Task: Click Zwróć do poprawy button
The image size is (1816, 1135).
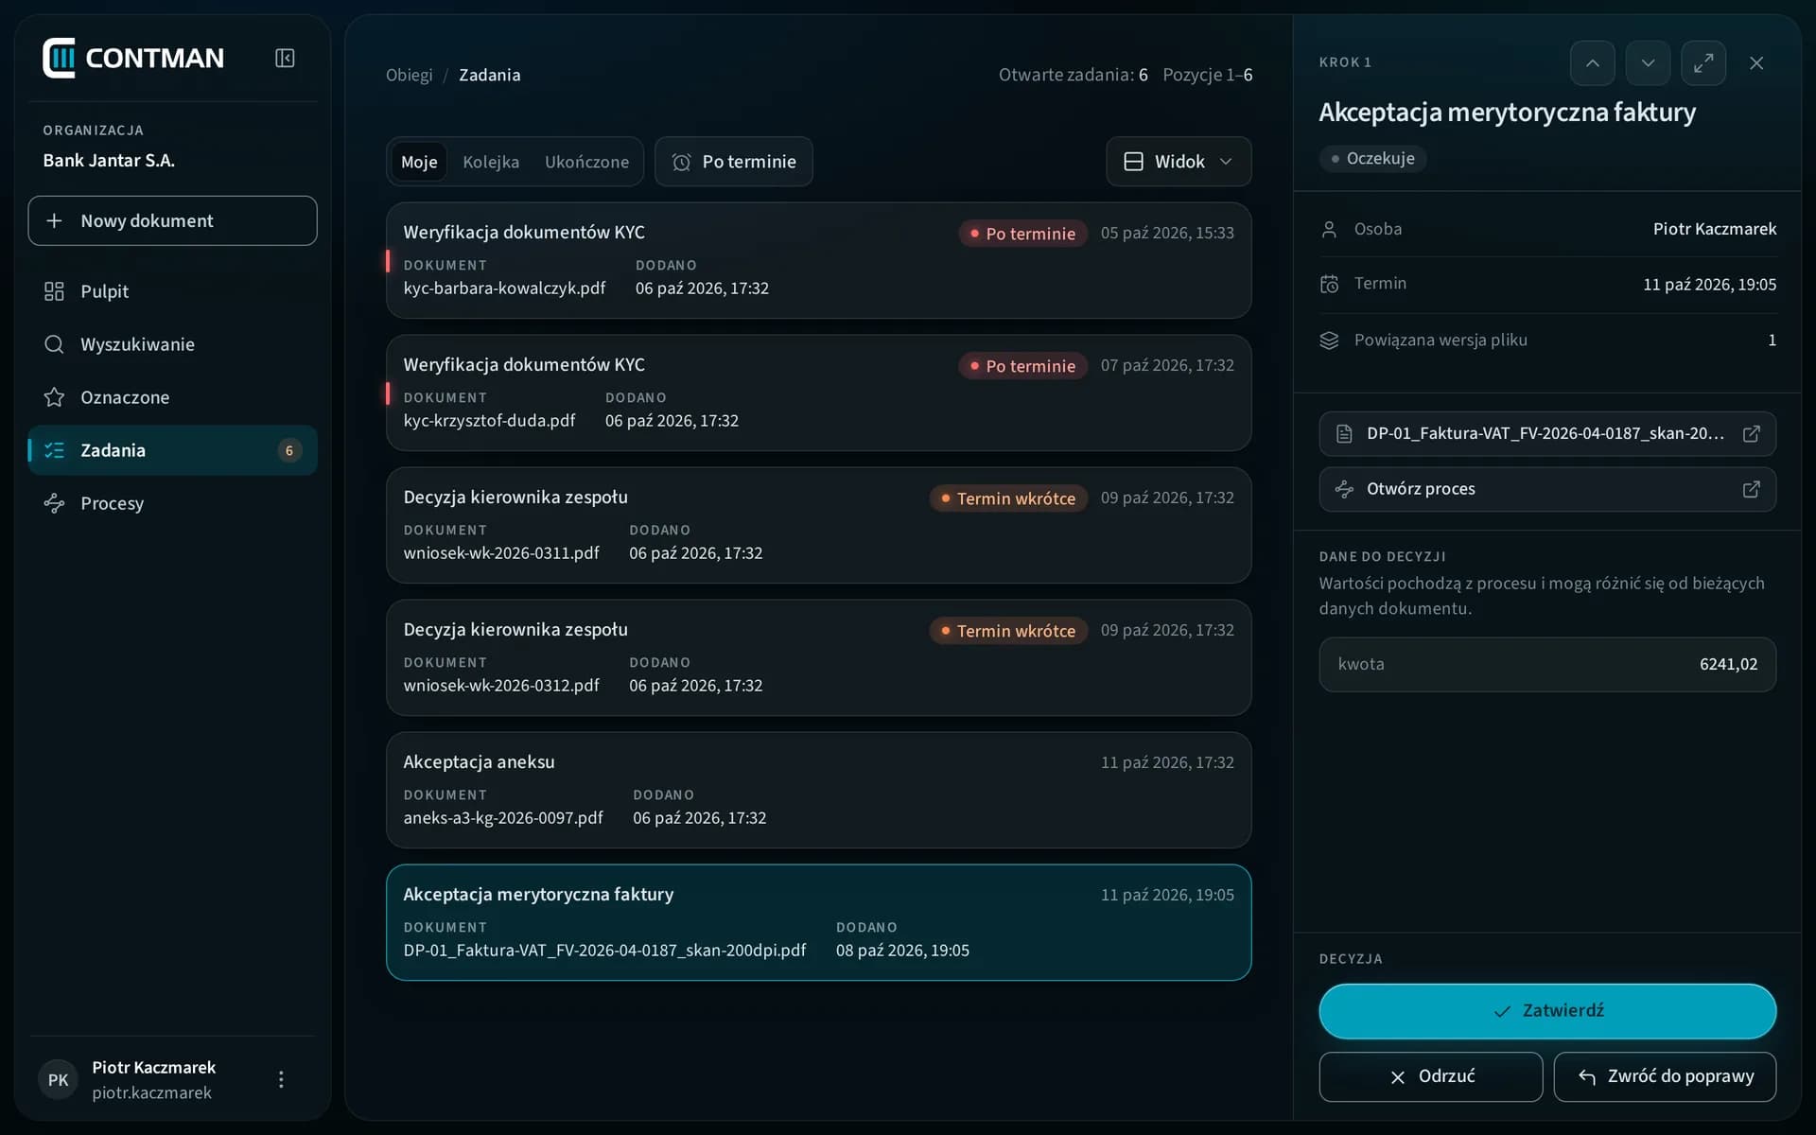Action: pyautogui.click(x=1665, y=1076)
